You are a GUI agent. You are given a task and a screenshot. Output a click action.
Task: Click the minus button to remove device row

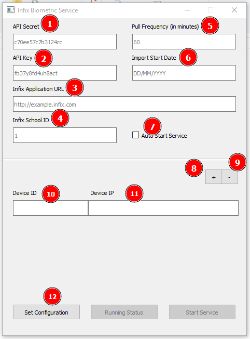click(x=229, y=177)
